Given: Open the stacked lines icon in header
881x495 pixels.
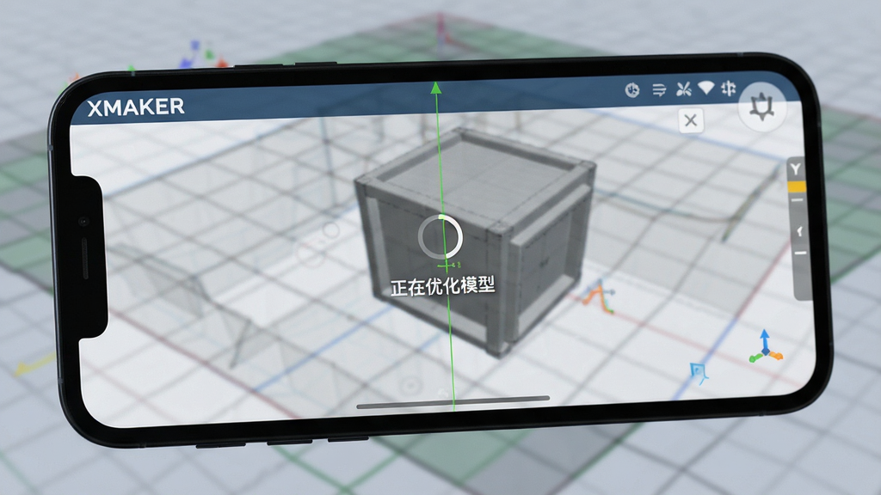Looking at the screenshot, I should pyautogui.click(x=658, y=89).
